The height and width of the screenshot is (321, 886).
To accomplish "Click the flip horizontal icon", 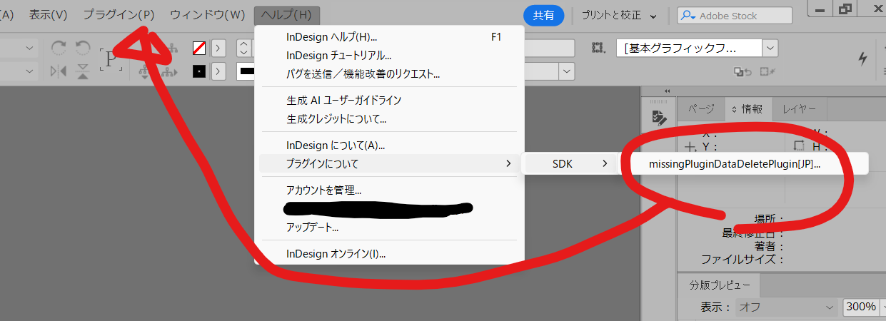I will coord(59,71).
